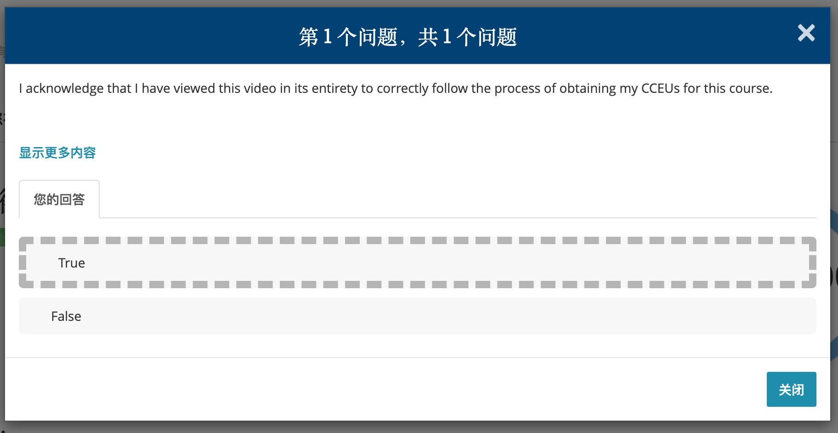Click the word False in the answer list

click(66, 316)
